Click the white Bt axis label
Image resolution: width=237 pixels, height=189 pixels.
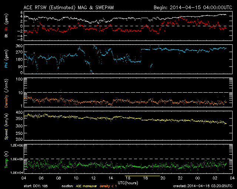[x=6, y=35]
